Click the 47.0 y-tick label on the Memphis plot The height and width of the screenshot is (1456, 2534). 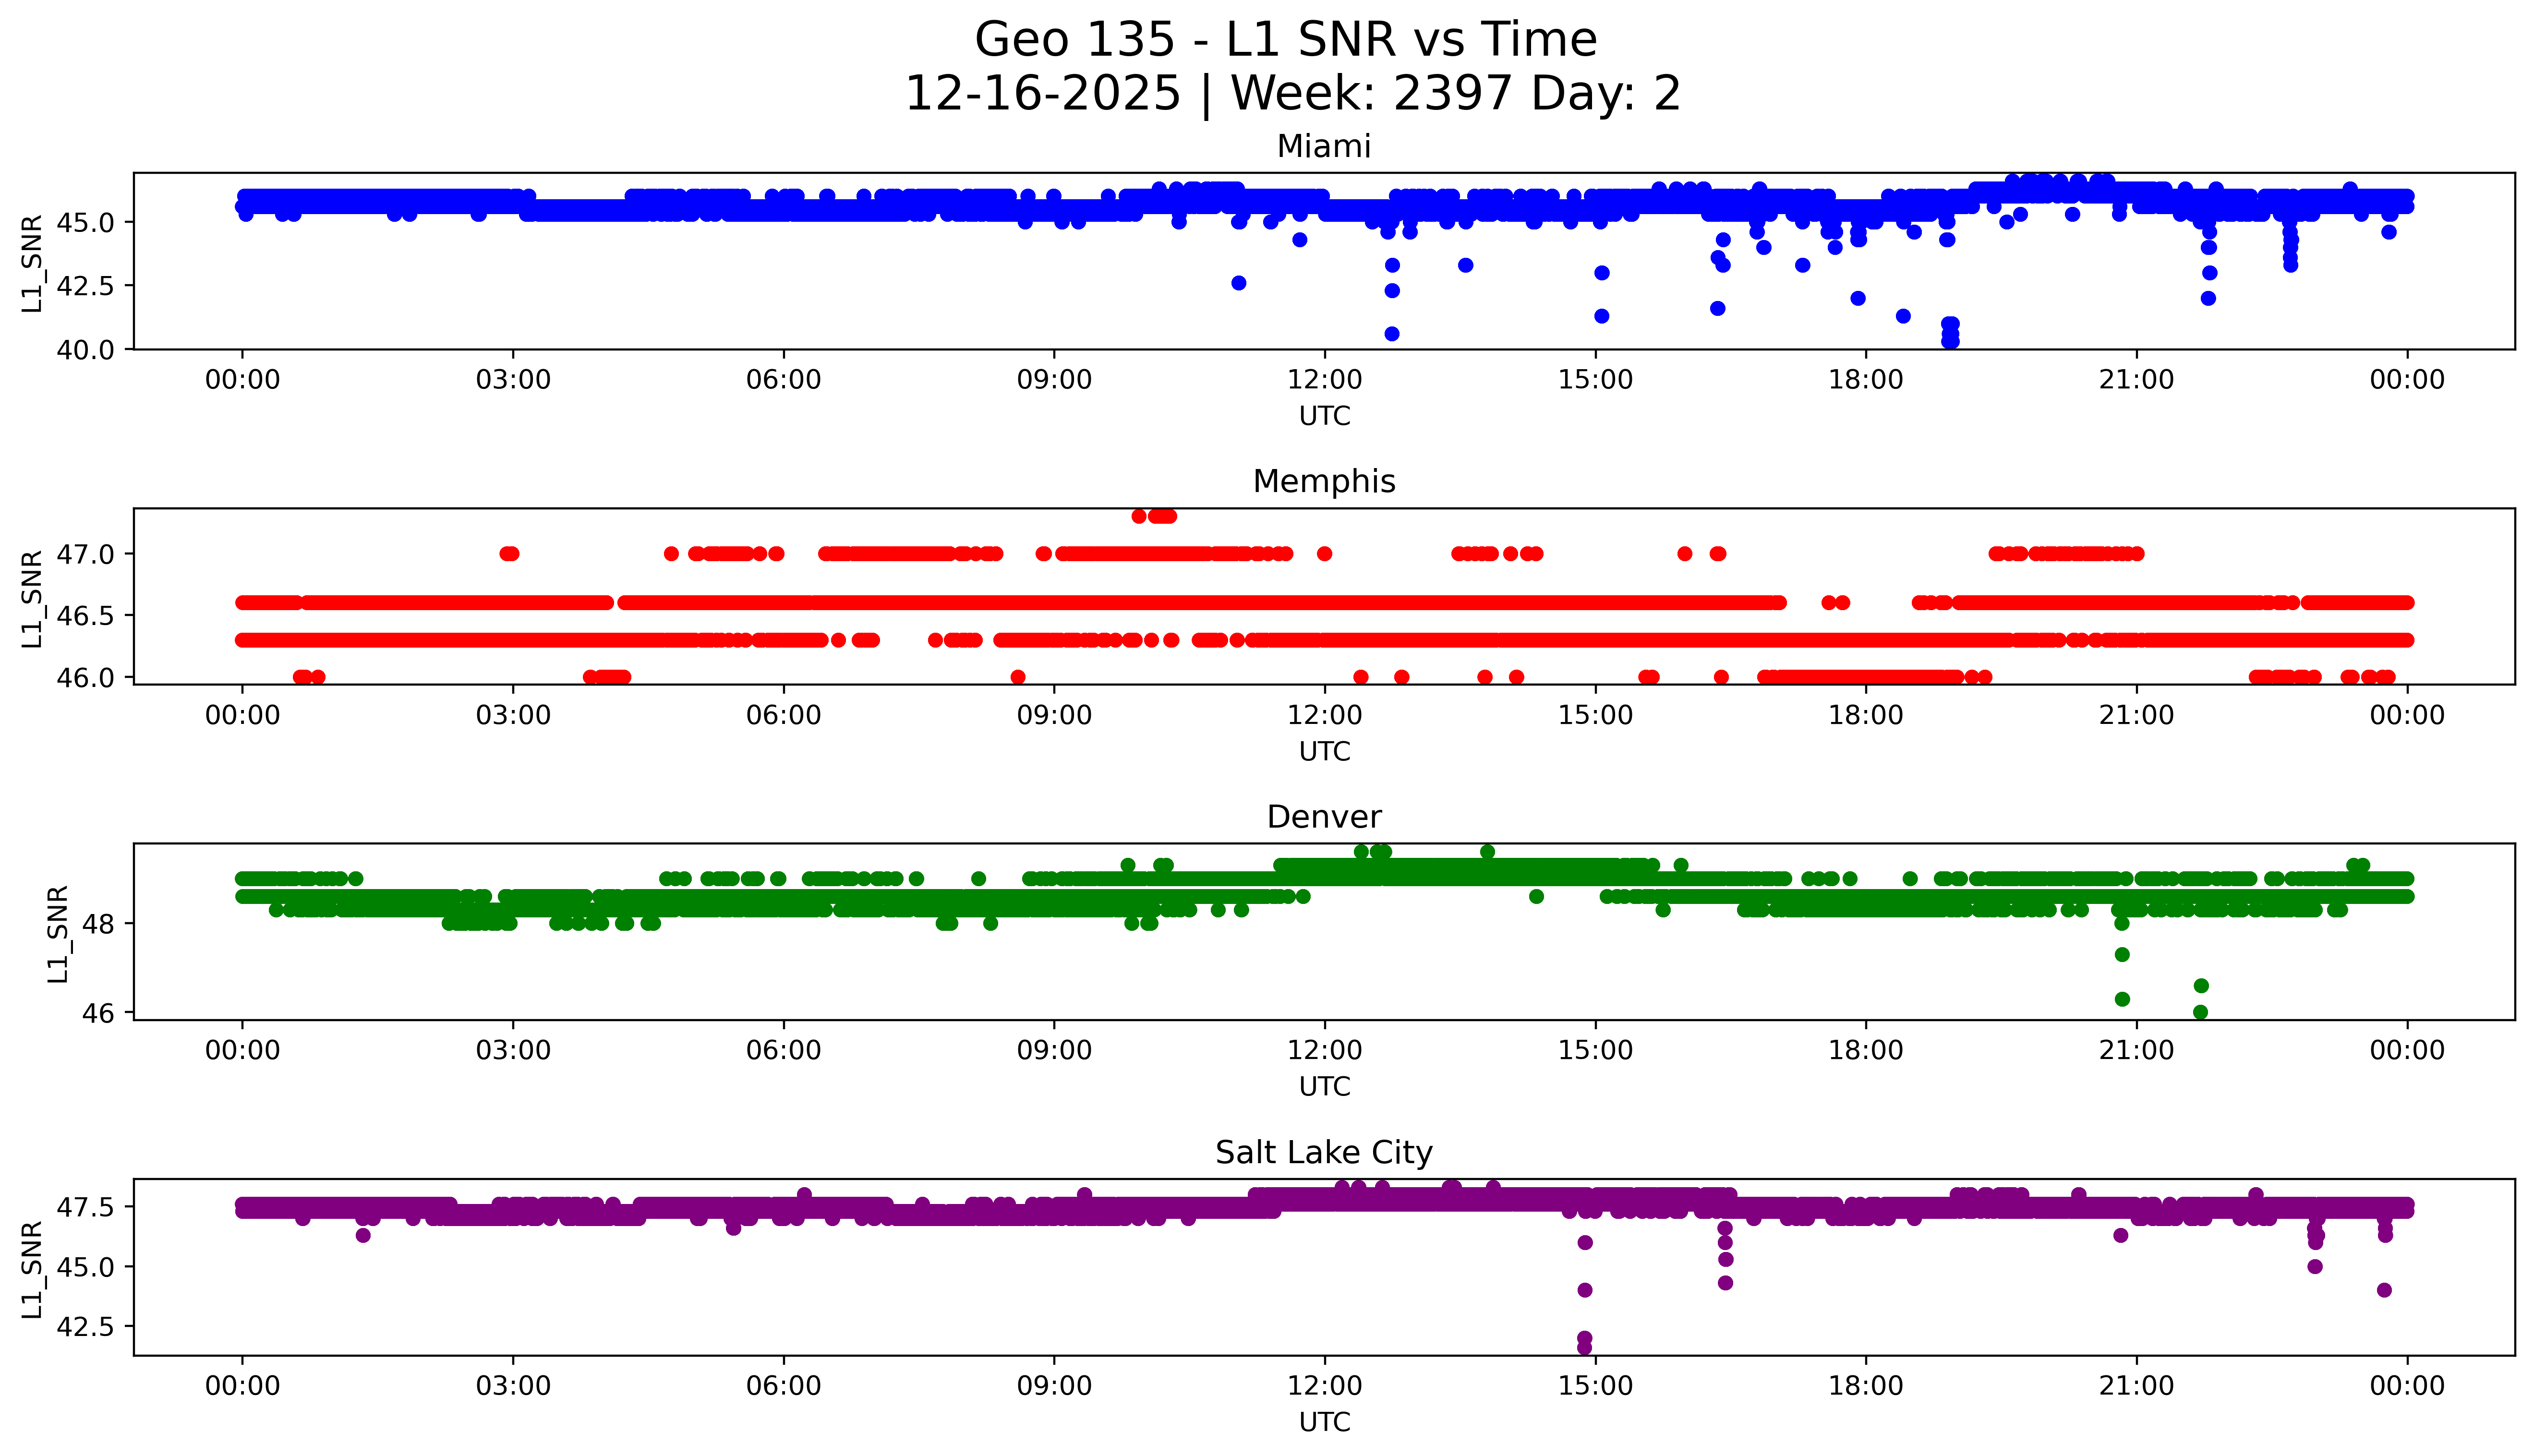[85, 554]
